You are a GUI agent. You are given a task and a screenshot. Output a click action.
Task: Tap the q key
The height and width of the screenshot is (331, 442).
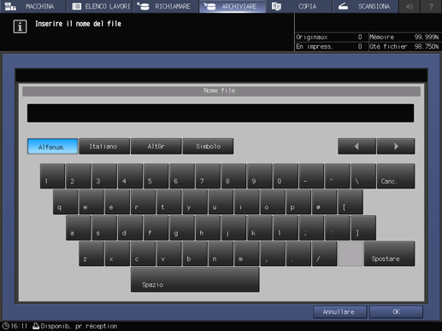pos(65,202)
